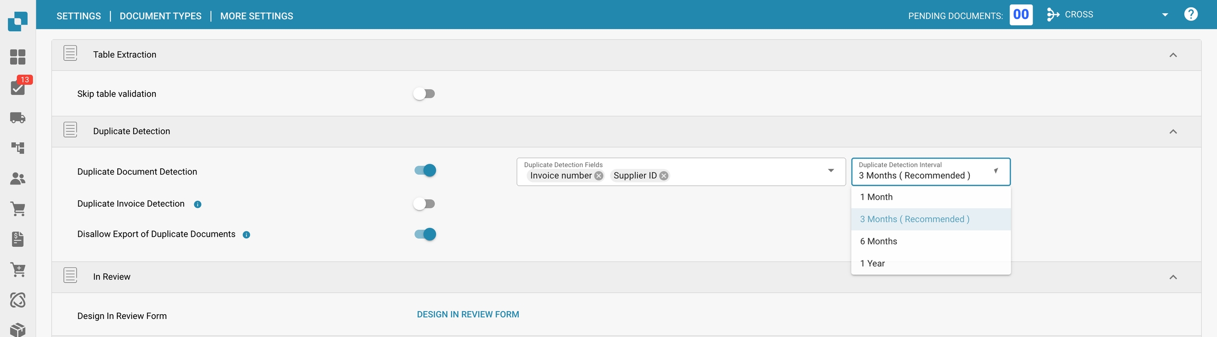
Task: Enable Duplicate Invoice Detection toggle
Action: point(424,204)
